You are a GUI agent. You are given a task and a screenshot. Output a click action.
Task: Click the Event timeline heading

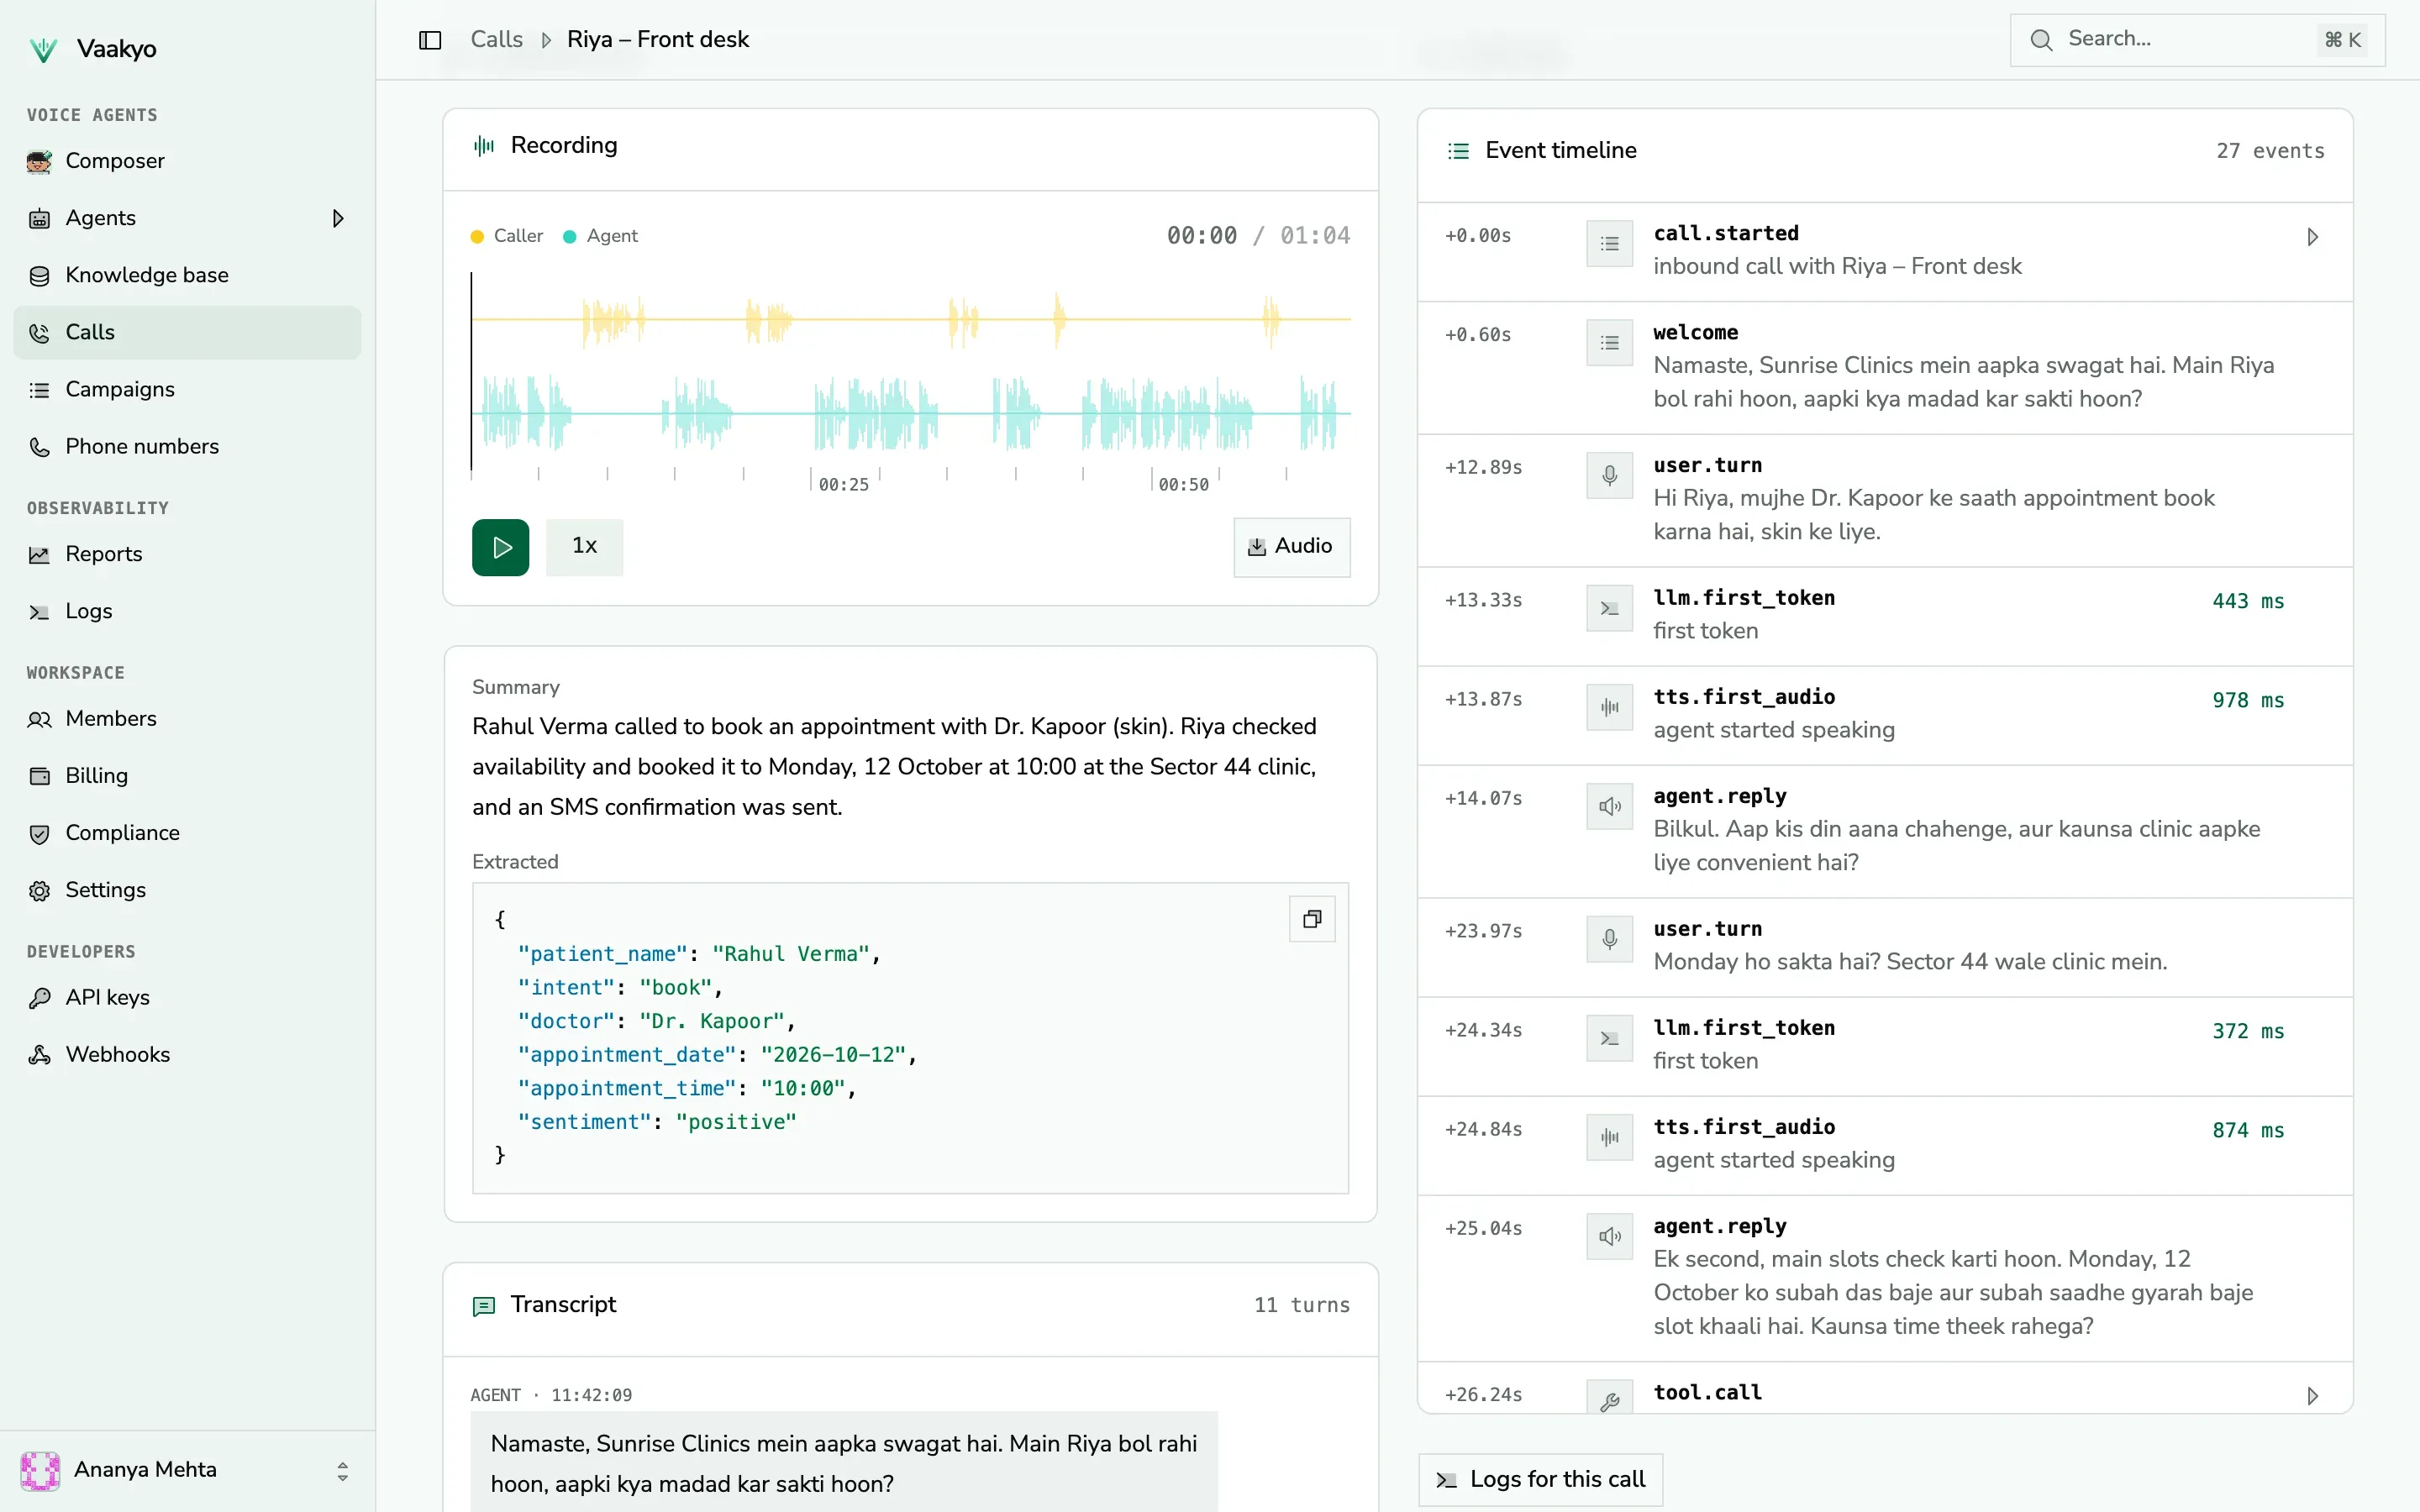tap(1560, 151)
